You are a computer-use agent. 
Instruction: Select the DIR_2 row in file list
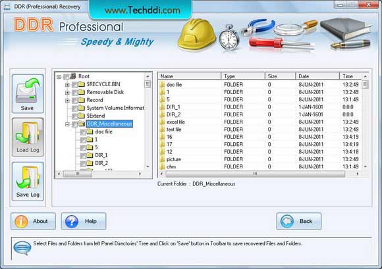pos(259,114)
